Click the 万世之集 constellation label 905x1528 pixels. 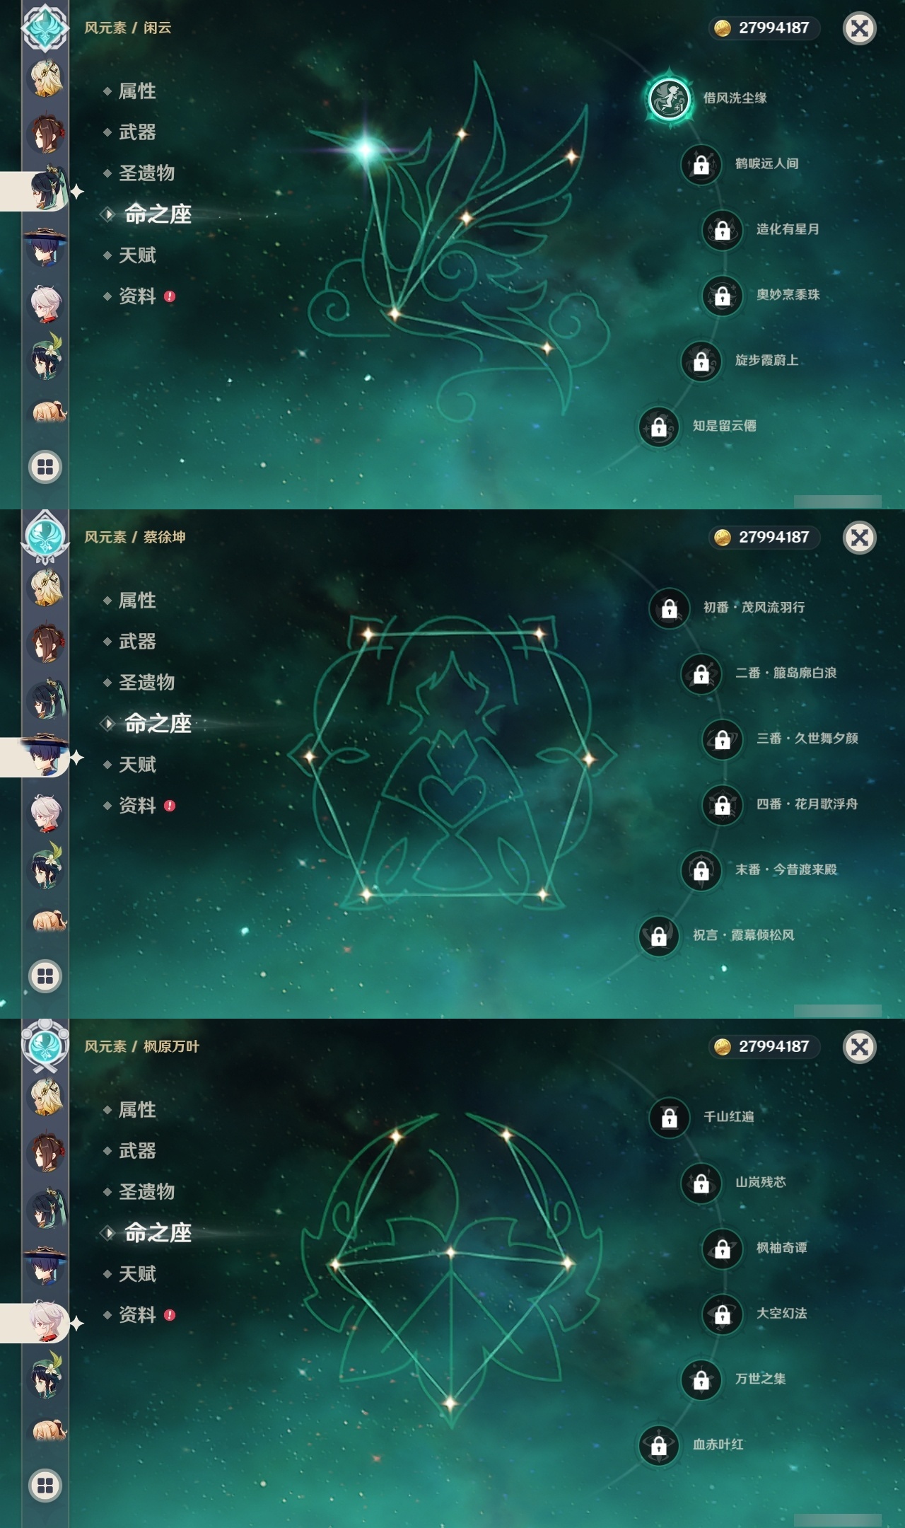tap(761, 1379)
